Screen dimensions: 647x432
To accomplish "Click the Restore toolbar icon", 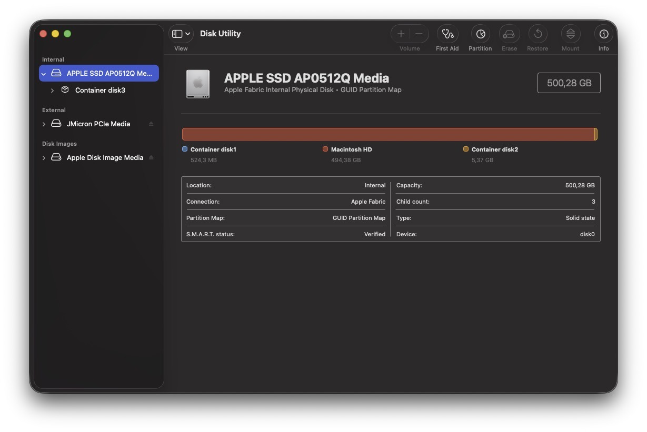I will (538, 34).
